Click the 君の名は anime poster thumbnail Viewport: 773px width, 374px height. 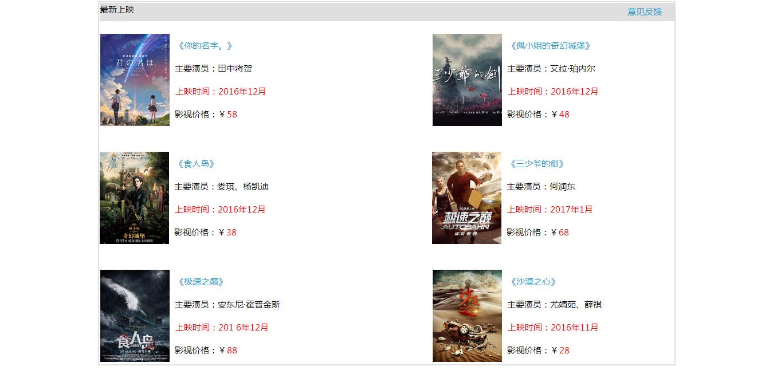pos(135,80)
